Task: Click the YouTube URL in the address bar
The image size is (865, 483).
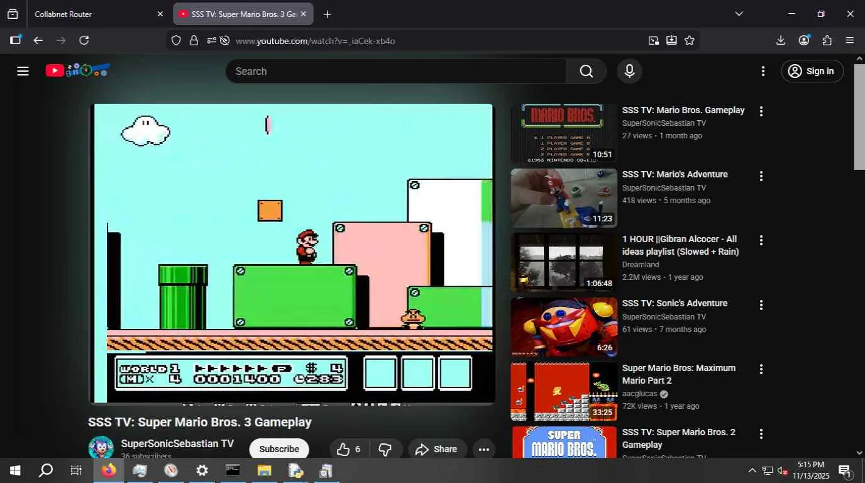Action: click(x=316, y=41)
